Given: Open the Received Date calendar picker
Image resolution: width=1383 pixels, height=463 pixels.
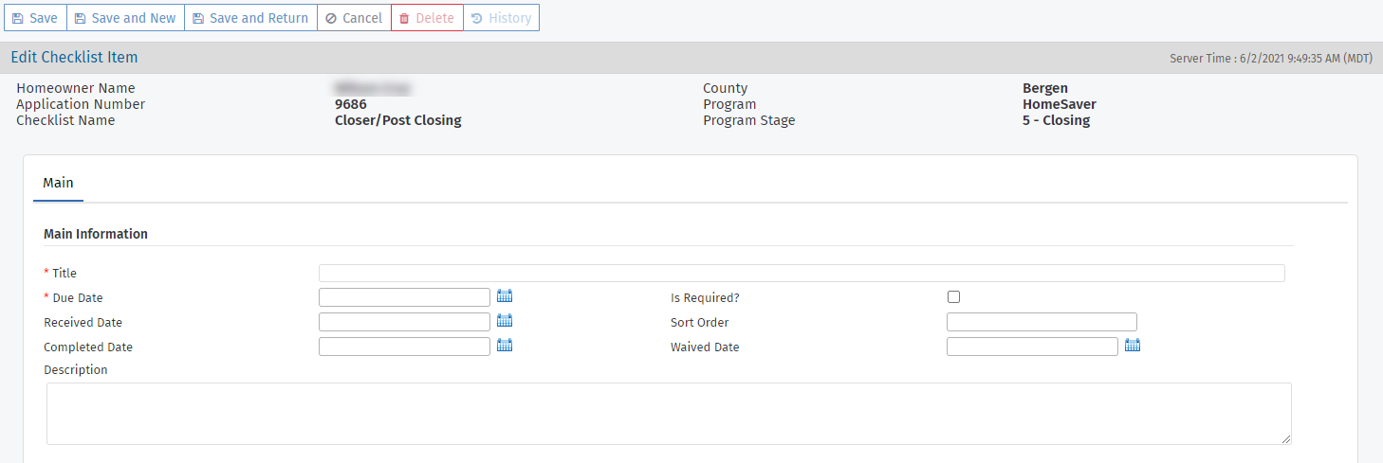Looking at the screenshot, I should (x=505, y=321).
